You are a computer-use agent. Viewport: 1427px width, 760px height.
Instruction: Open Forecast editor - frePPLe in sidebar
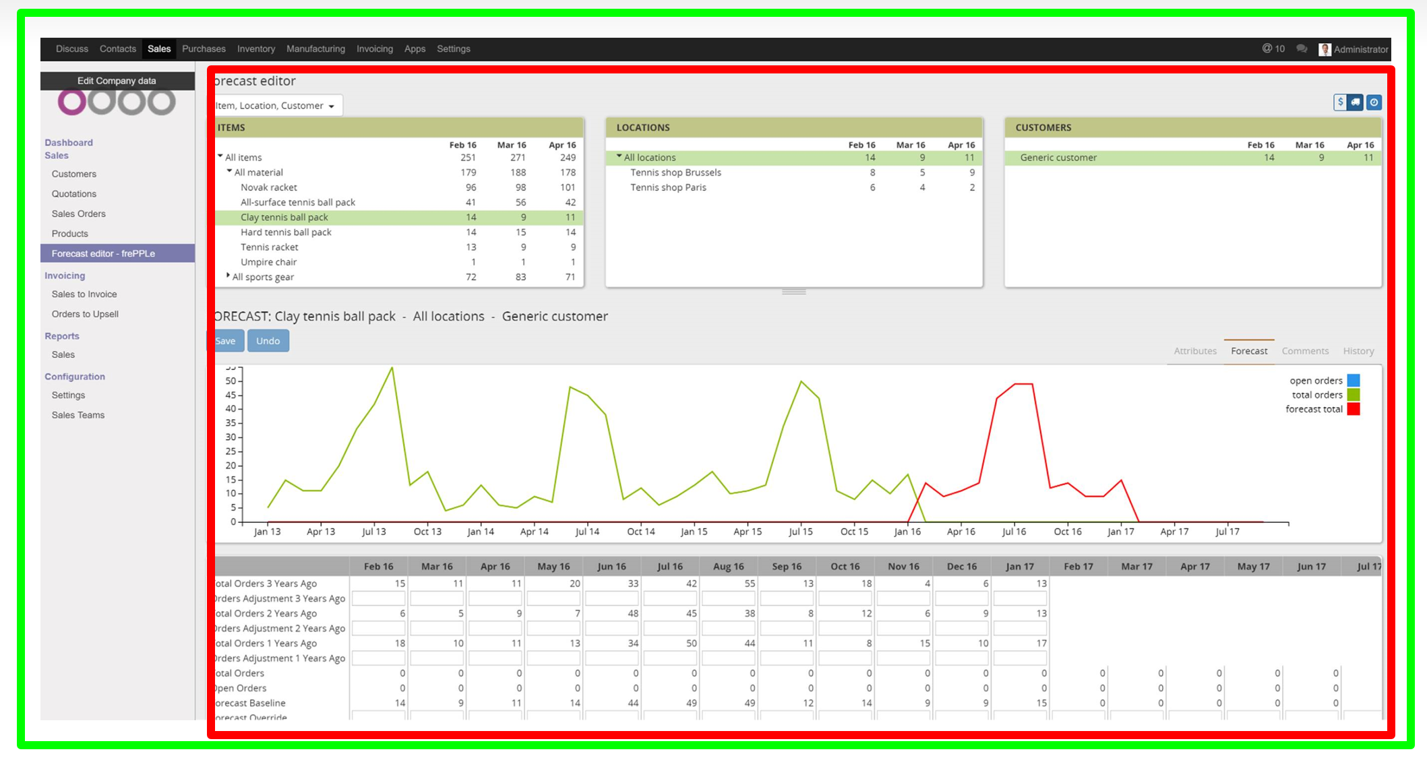point(104,253)
